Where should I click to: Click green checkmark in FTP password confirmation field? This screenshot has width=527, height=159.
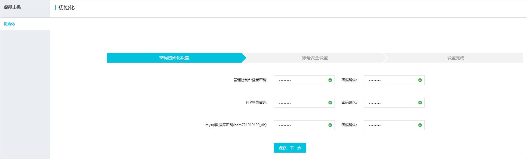(420, 103)
